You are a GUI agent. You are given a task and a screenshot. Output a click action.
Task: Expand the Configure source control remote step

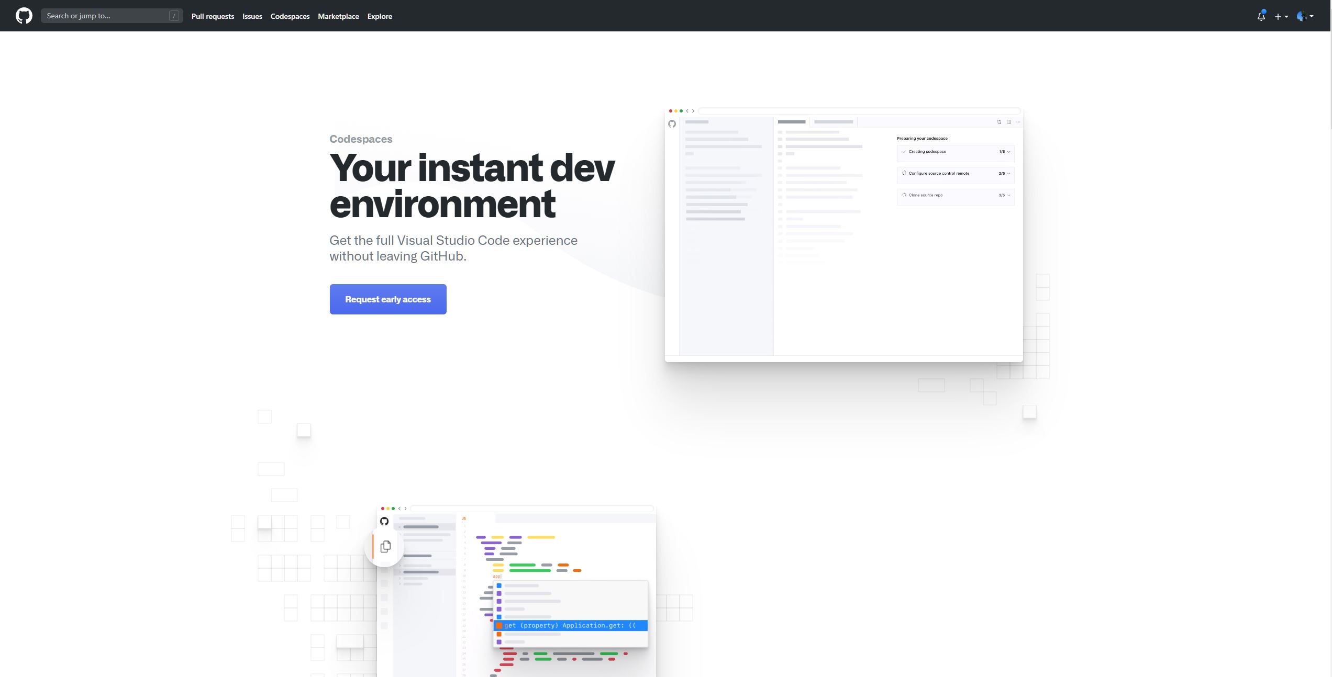click(956, 174)
